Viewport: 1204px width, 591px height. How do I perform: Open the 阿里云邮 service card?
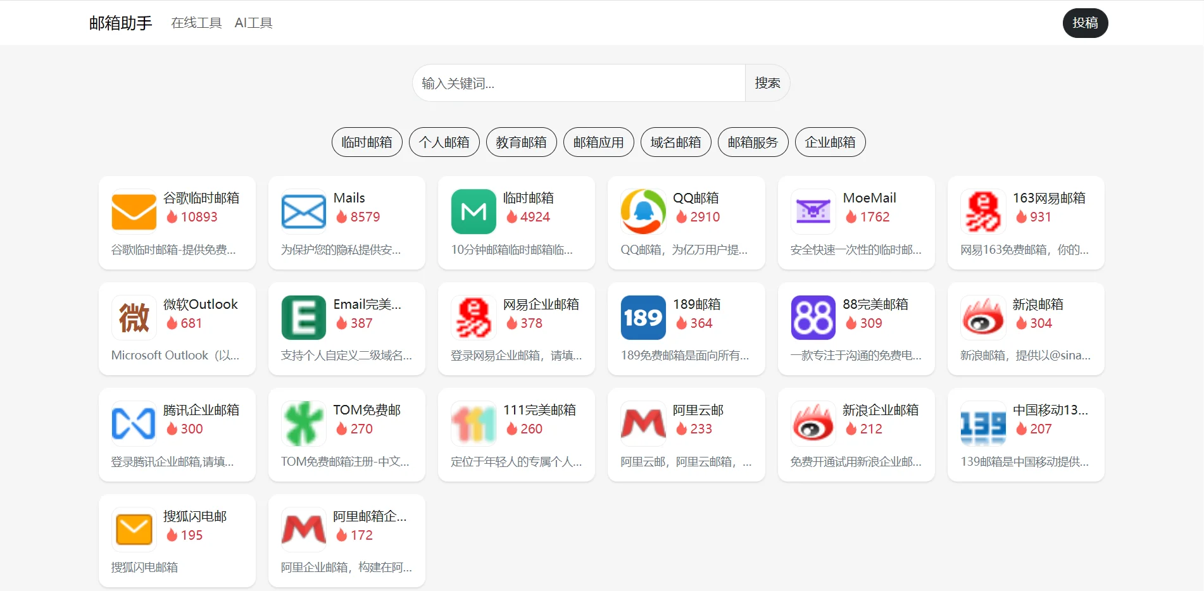coord(686,435)
